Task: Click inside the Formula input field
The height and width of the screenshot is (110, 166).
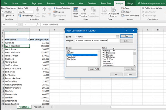Action: (97, 41)
